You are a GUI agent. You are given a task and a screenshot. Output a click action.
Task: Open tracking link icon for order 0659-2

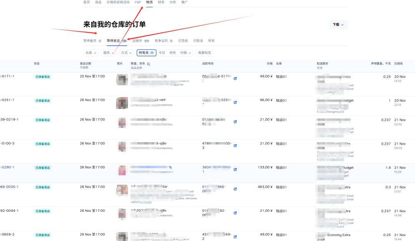[235, 236]
